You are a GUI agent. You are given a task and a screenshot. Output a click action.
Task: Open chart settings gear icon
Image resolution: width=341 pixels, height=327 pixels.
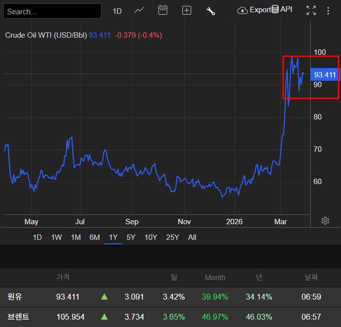325,221
